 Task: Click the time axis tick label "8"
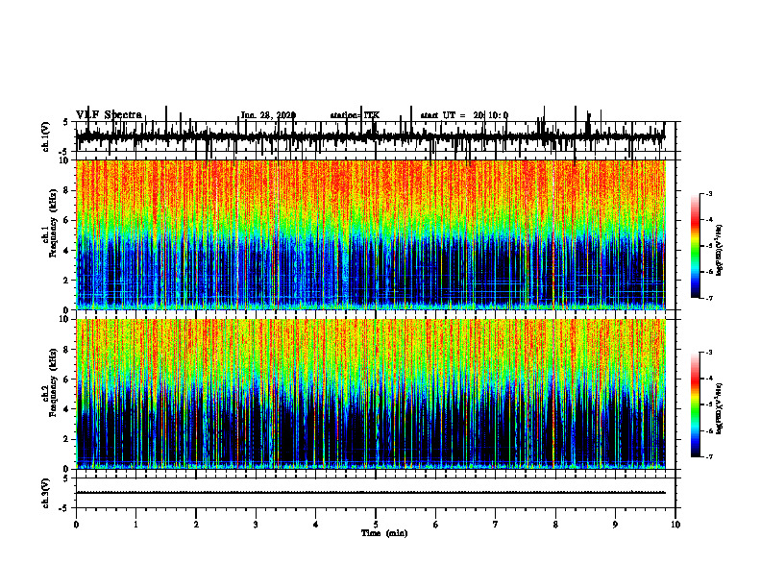555,525
